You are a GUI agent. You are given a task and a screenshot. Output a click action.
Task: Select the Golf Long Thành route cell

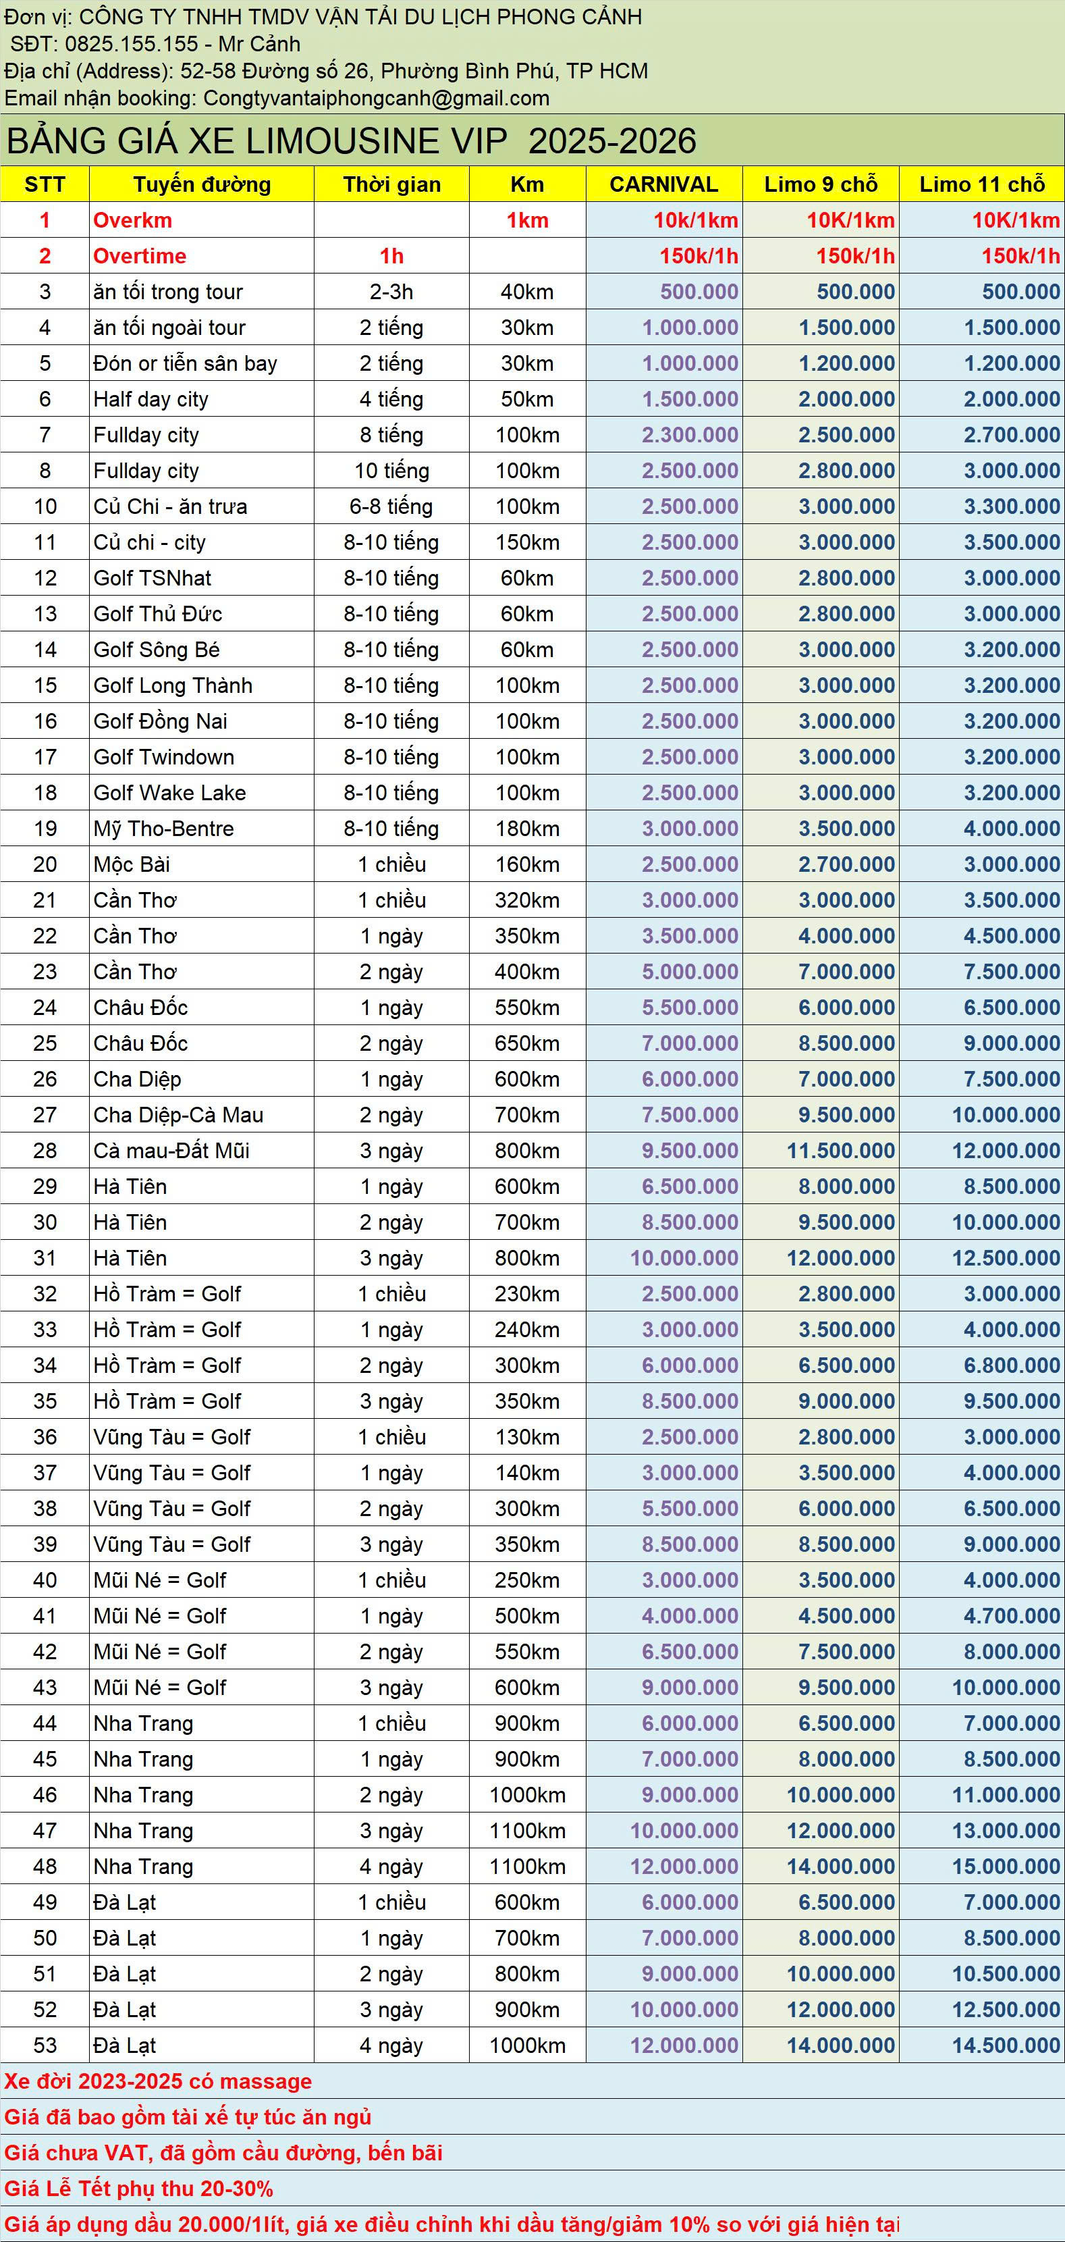(x=172, y=686)
